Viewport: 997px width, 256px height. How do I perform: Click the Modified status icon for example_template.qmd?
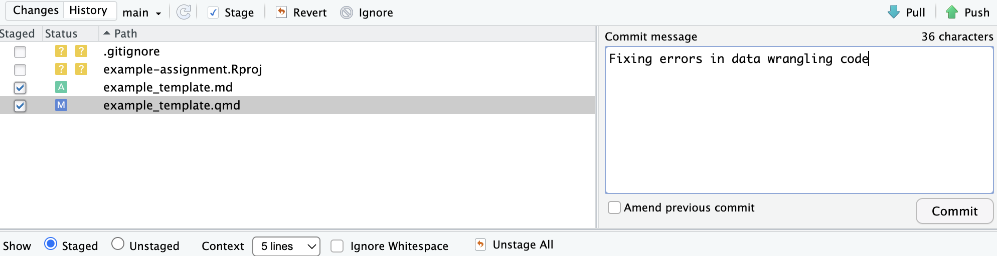pos(61,105)
